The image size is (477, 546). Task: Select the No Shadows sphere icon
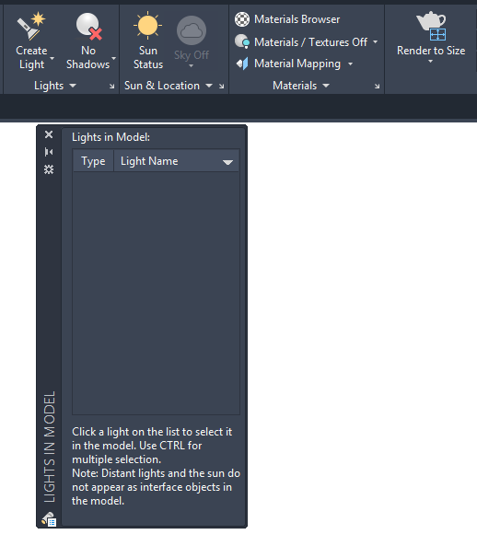(x=88, y=26)
